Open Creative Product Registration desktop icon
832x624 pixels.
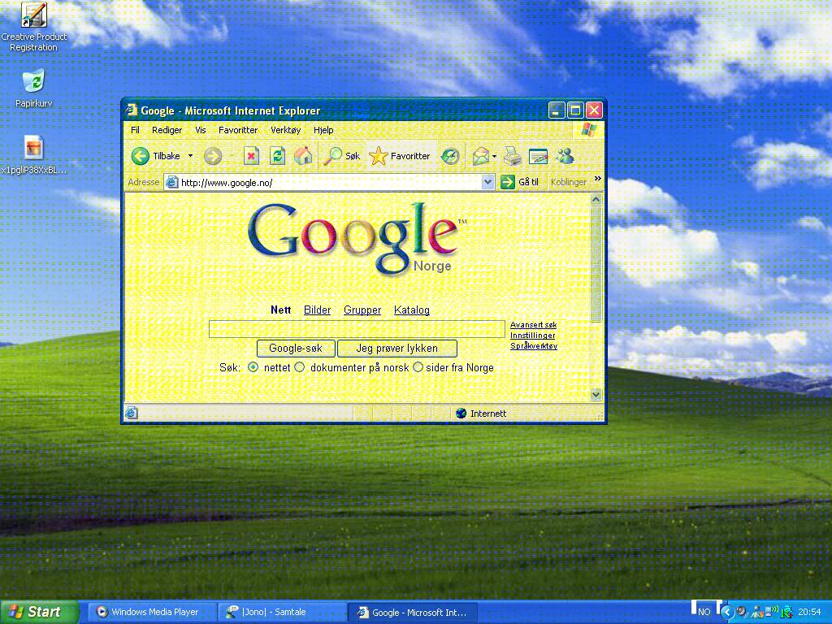tap(33, 27)
